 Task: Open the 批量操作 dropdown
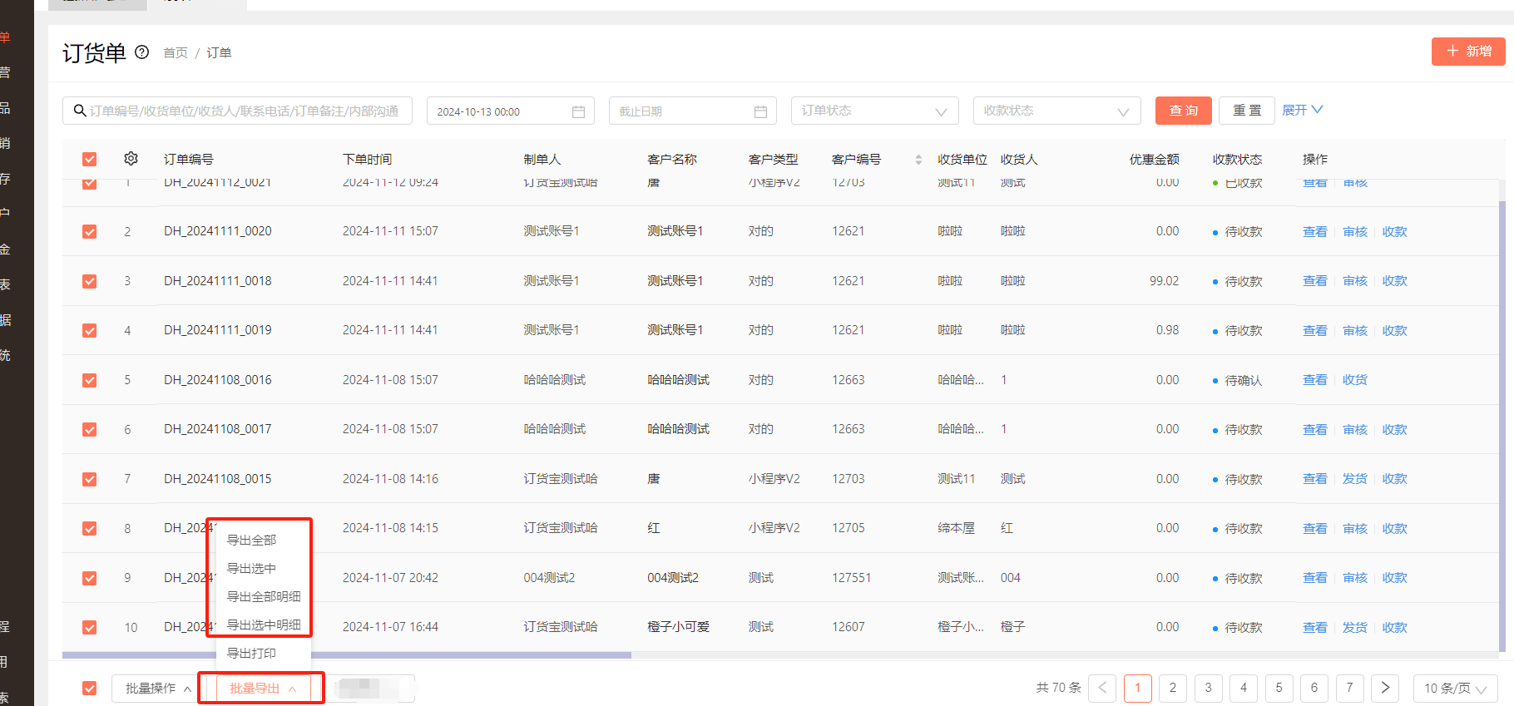157,688
